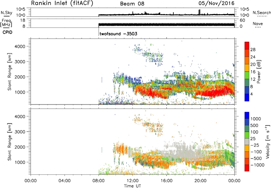Click the 'Rankin Inlet (fitACF)' title text

(62, 3)
